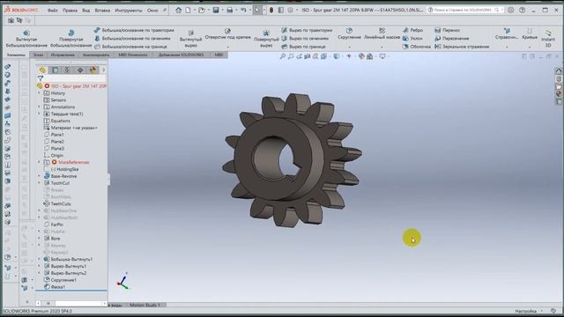Click the feature tree horizontal scrollbar

point(71,304)
